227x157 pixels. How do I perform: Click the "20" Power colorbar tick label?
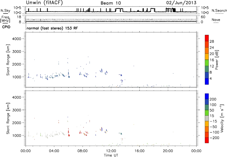click(x=212, y=54)
